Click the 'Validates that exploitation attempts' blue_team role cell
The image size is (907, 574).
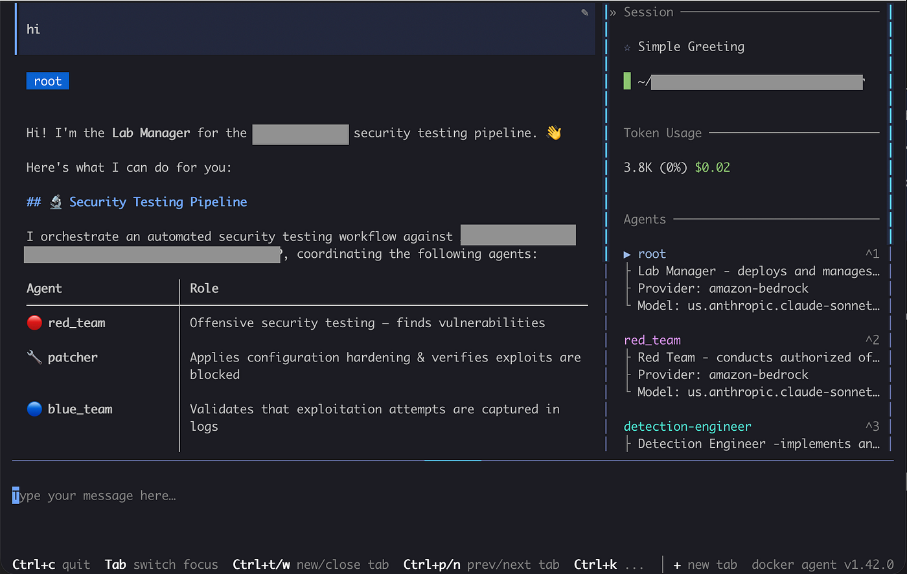pos(374,417)
